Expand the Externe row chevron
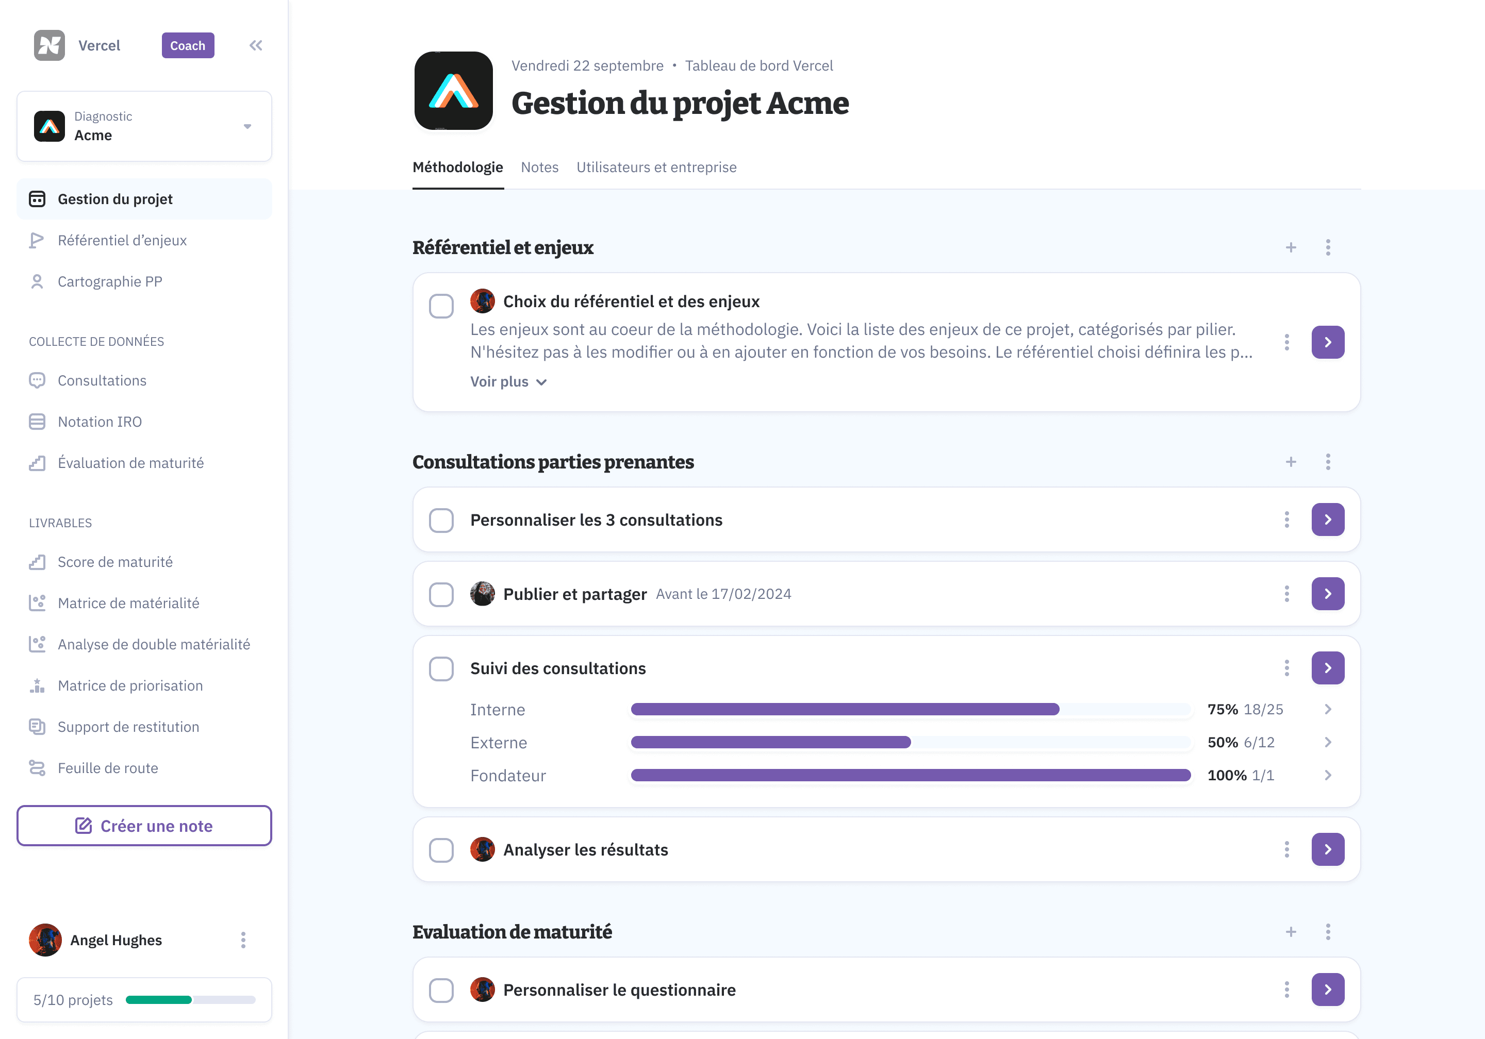Viewport: 1485px width, 1039px height. 1328,743
